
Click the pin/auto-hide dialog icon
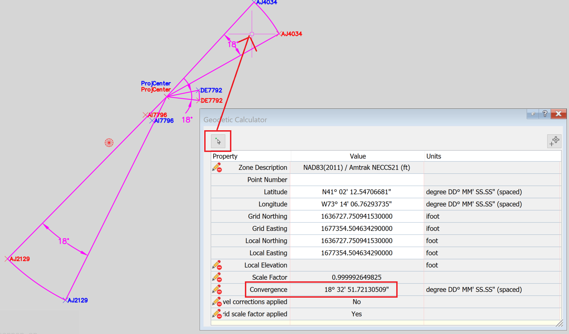click(533, 114)
